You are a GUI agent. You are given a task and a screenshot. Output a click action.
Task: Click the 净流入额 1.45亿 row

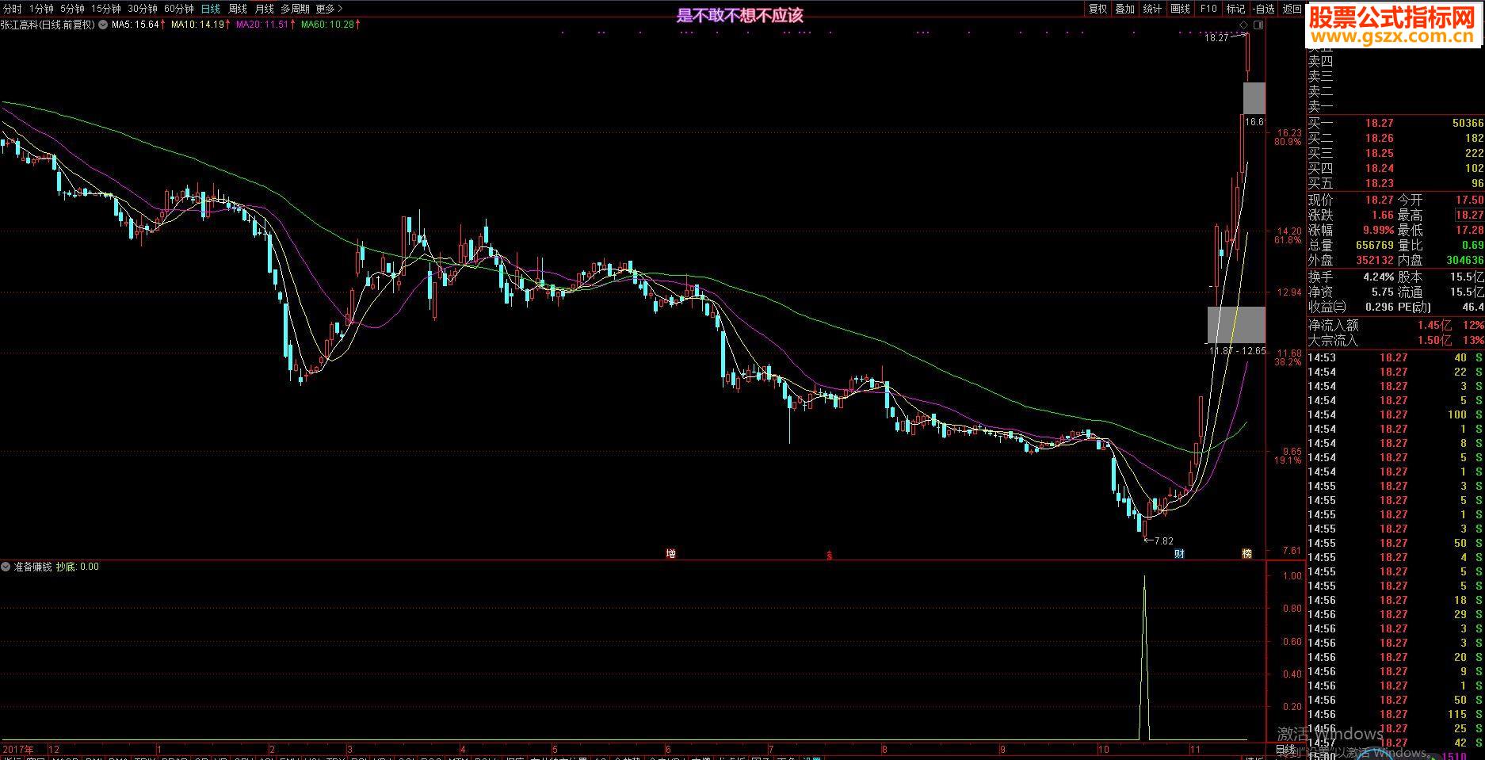point(1395,326)
